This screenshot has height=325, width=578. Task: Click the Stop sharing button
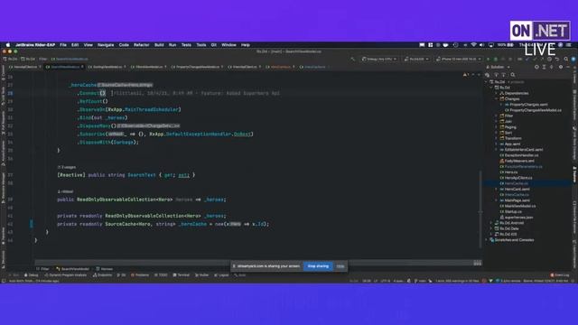318,266
